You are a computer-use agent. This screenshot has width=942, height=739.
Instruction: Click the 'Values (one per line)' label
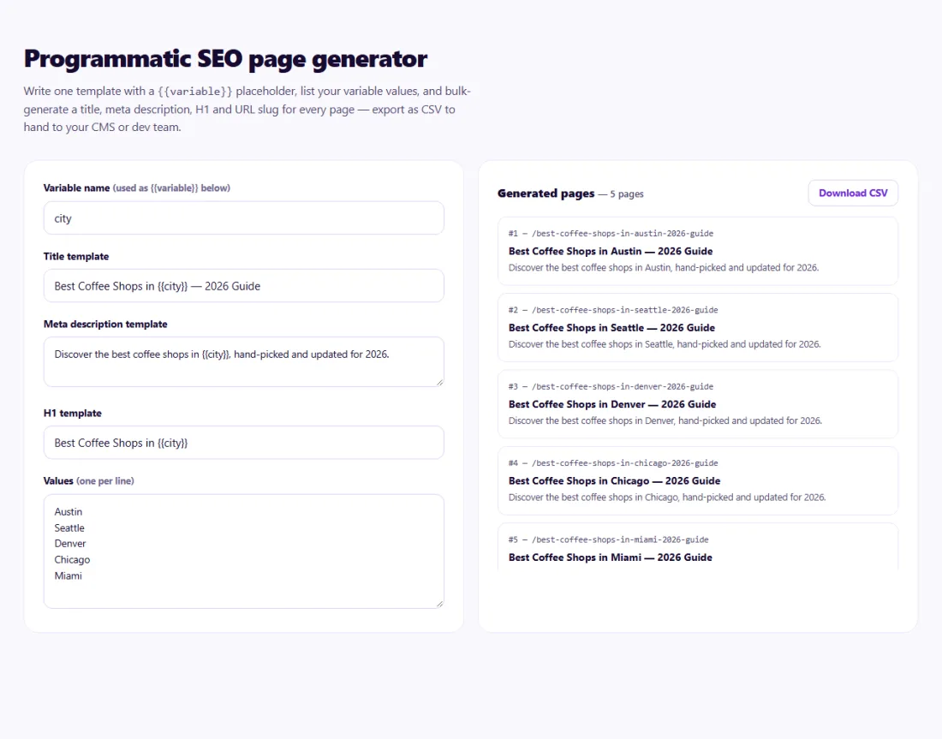[89, 481]
